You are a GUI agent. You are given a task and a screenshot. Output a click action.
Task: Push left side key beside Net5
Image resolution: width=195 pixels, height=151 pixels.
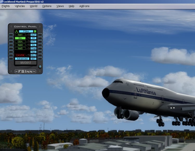[11, 48]
